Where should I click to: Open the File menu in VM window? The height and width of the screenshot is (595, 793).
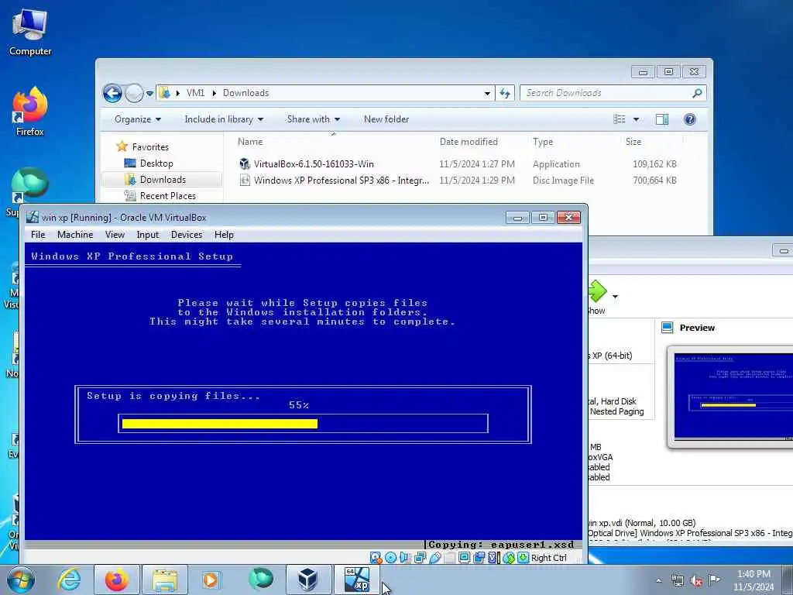point(38,235)
